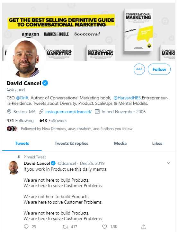This screenshot has height=232, width=178.
Task: Open the share icon on the pinned tweet
Action: click(144, 227)
